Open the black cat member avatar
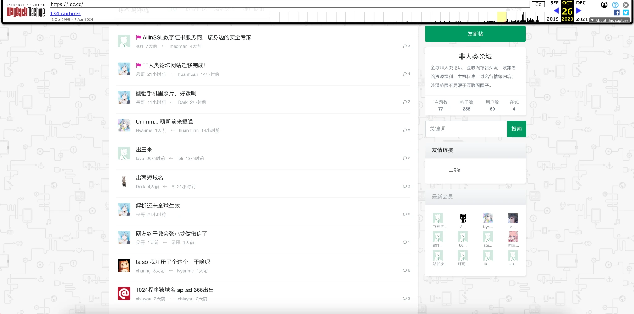The height and width of the screenshot is (314, 634). click(463, 218)
